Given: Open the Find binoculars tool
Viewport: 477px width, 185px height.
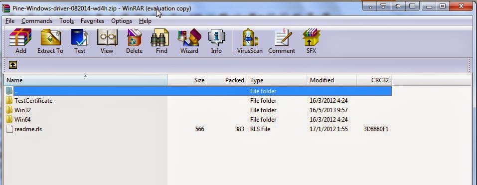Looking at the screenshot, I should (161, 41).
